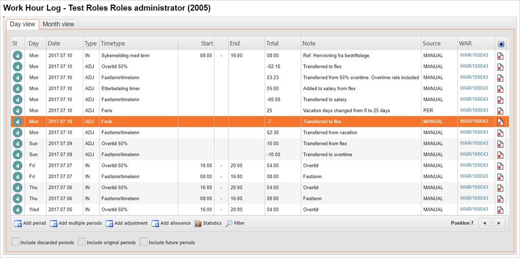Viewport: 520px width, 258px height.
Task: Click the Add allowance icon
Action: pyautogui.click(x=155, y=224)
